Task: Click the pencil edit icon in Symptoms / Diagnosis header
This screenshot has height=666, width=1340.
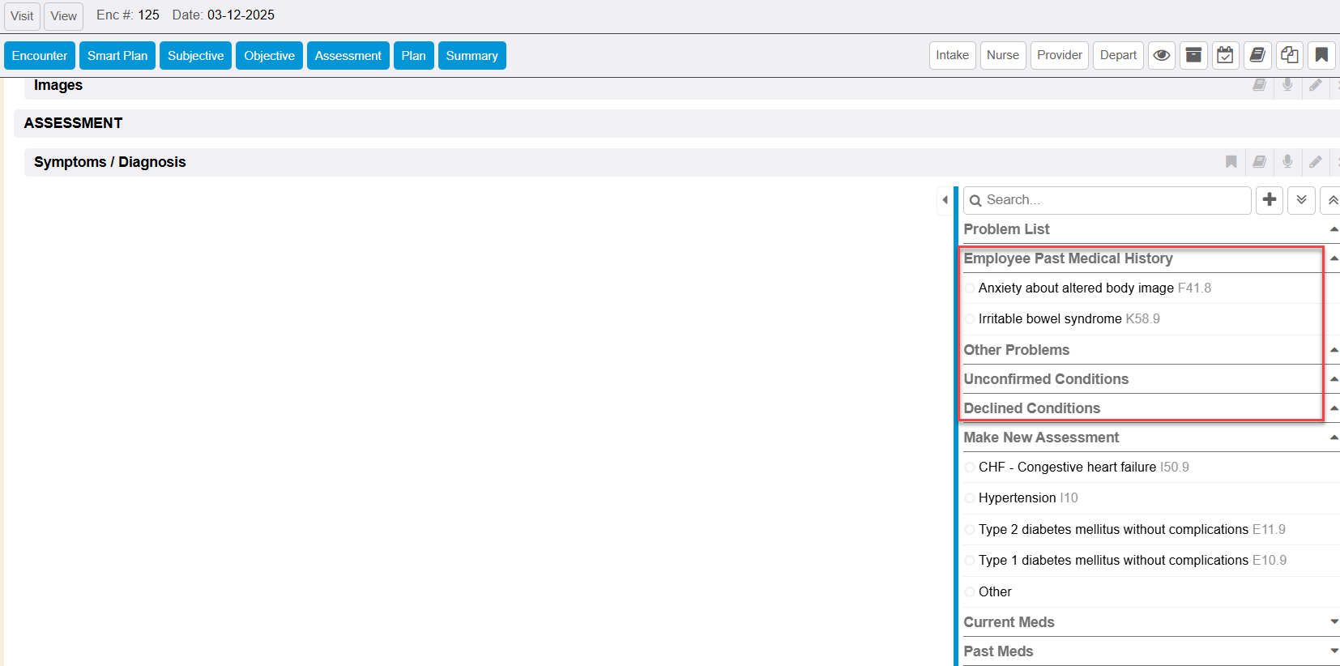Action: tap(1316, 162)
